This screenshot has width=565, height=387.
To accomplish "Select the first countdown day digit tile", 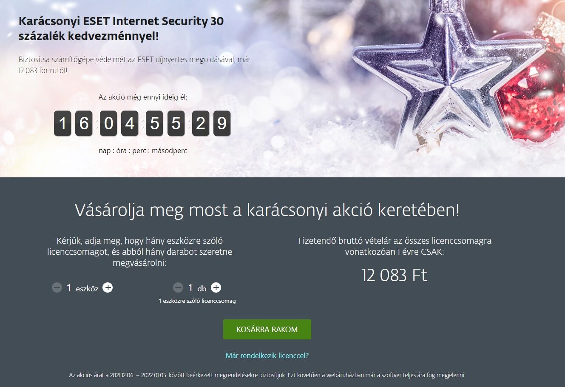I will [x=62, y=123].
